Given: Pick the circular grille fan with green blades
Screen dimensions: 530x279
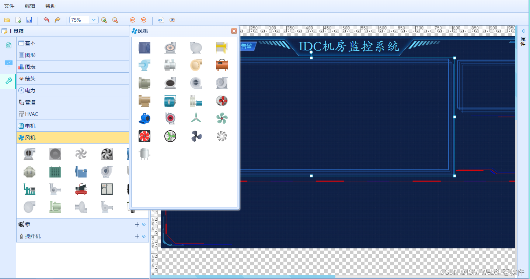Looking at the screenshot, I should coord(170,136).
